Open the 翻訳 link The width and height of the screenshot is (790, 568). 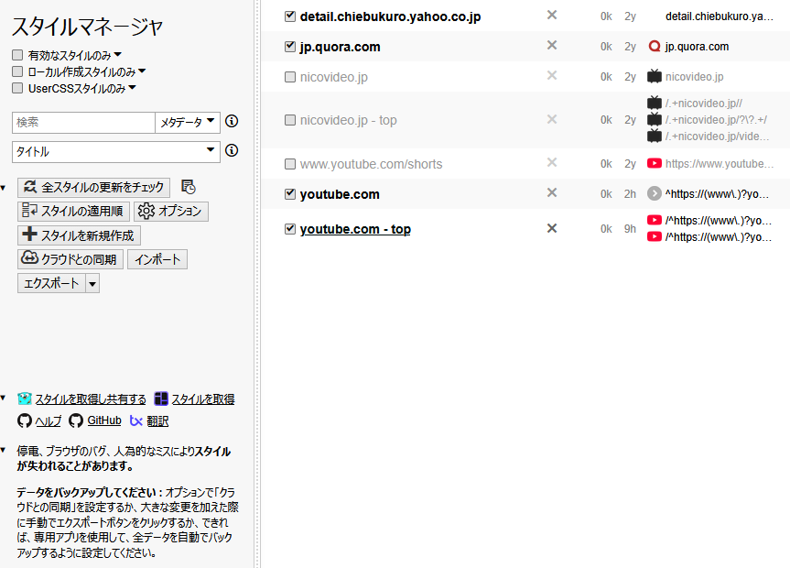pos(157,421)
